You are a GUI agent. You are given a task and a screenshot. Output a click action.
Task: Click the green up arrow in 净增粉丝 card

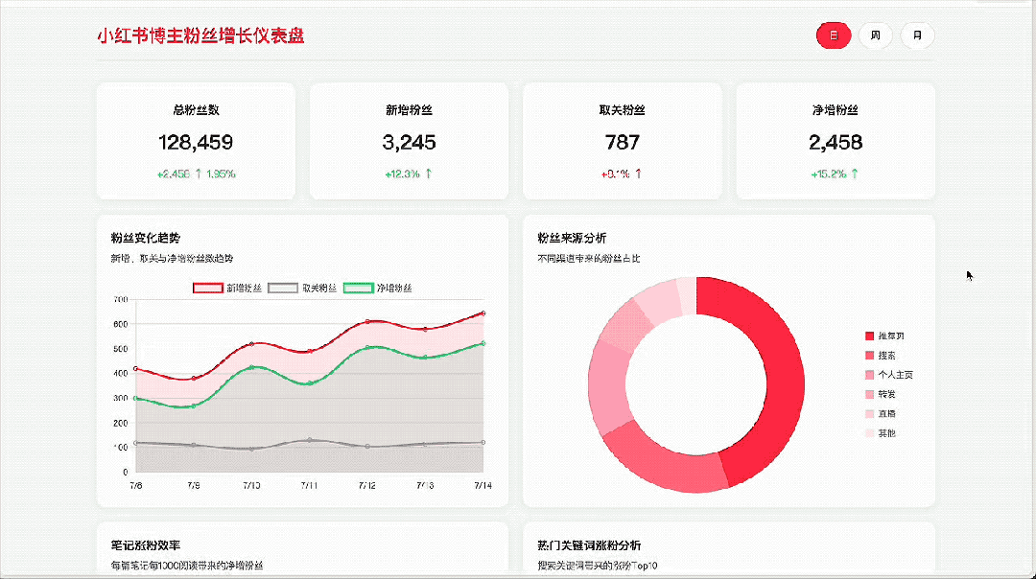(855, 174)
